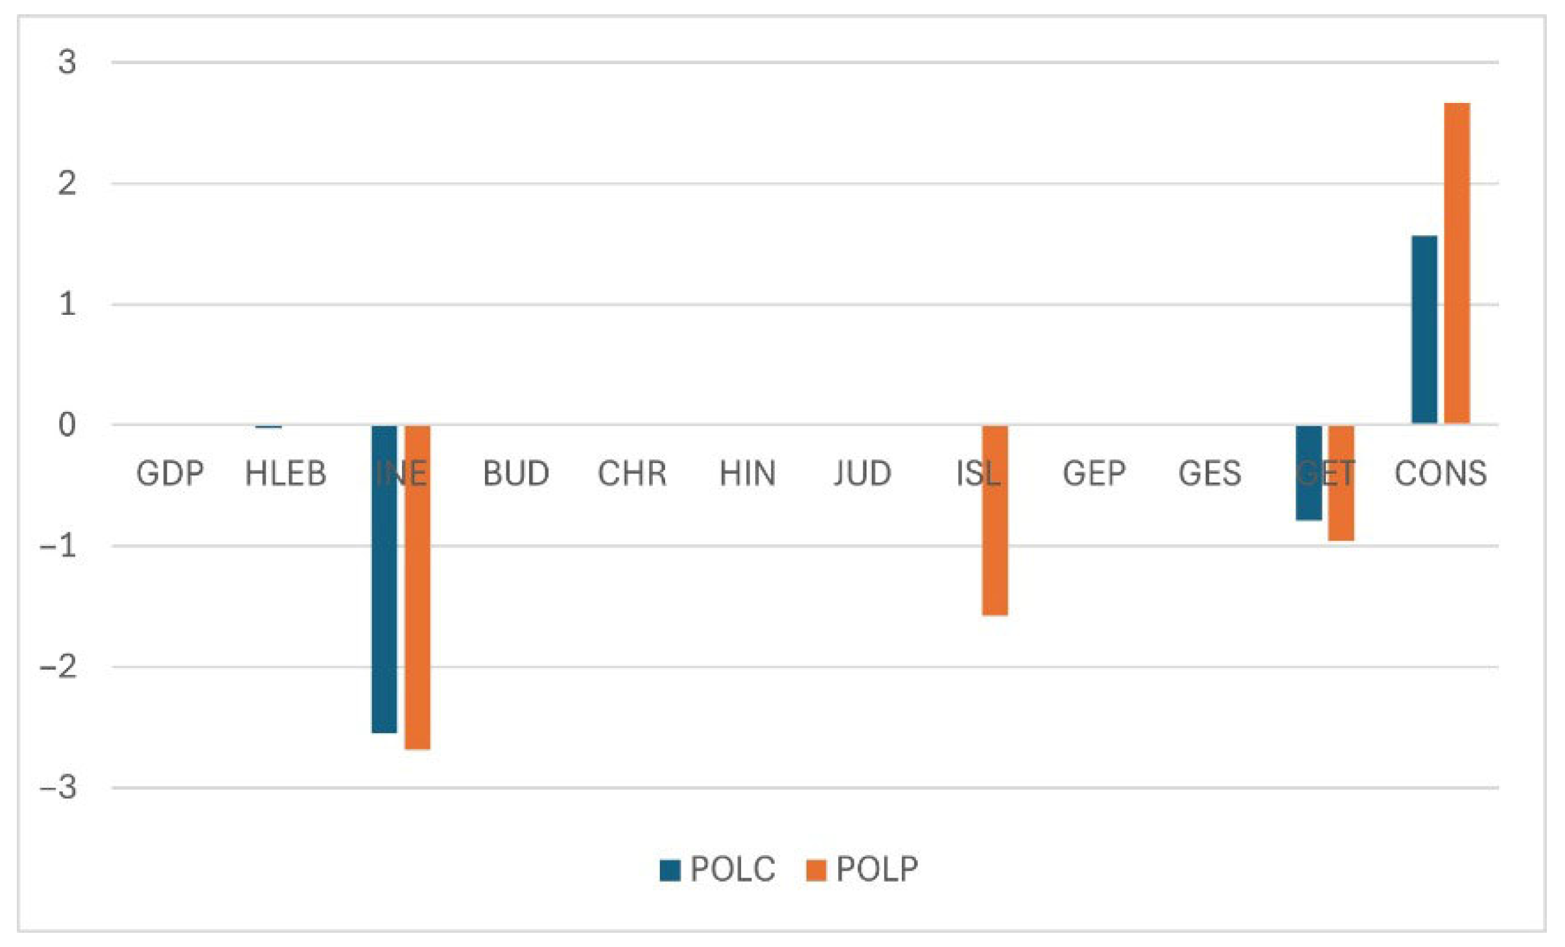Select the tall orange CONS bar

click(1457, 262)
